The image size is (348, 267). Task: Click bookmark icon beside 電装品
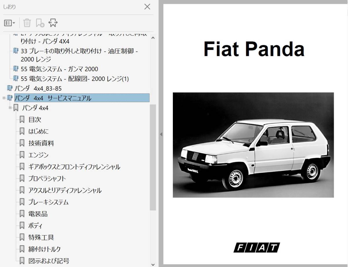(x=22, y=214)
